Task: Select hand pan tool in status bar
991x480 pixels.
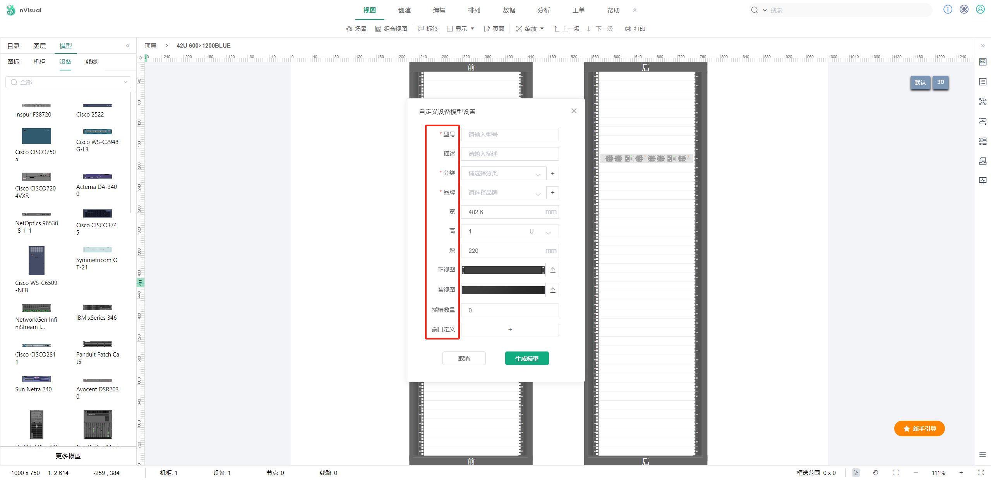Action: [x=876, y=473]
